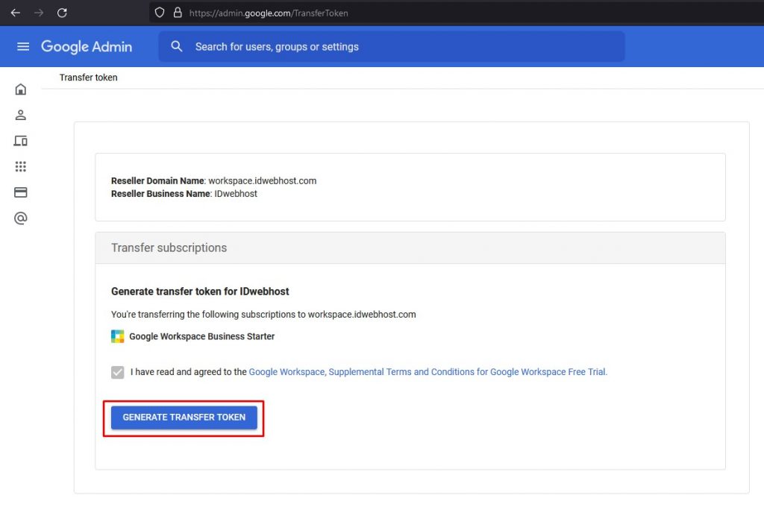Open the Devices section icon
This screenshot has height=510, width=764.
click(20, 140)
